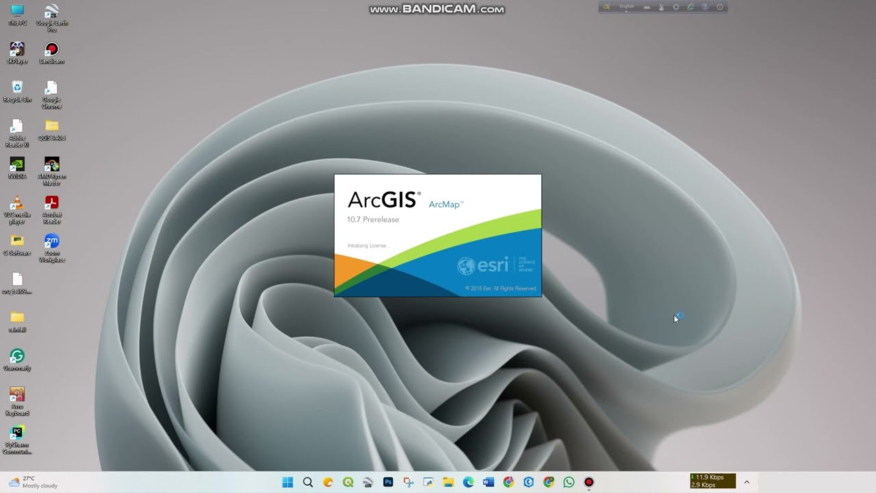Open Microsoft Word from the taskbar

point(489,482)
